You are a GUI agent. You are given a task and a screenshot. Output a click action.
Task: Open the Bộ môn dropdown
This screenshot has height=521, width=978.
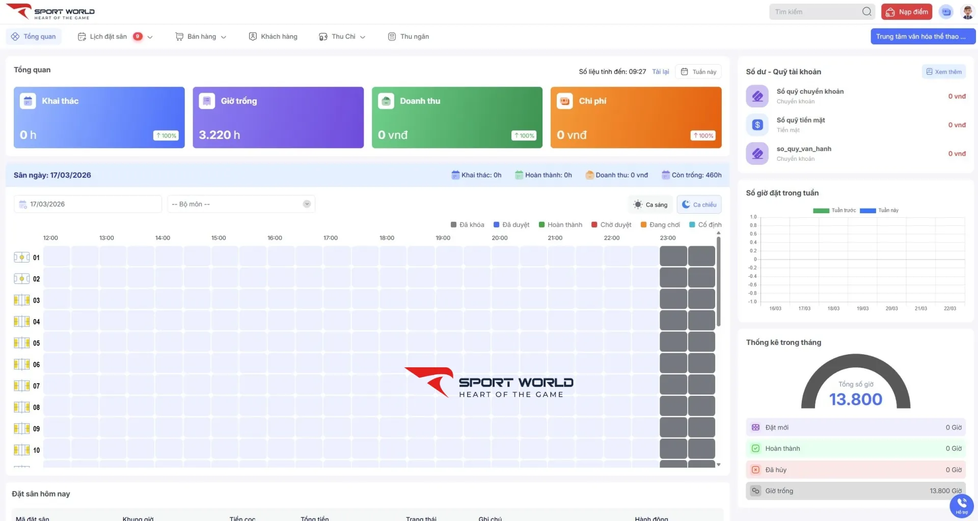pos(241,204)
